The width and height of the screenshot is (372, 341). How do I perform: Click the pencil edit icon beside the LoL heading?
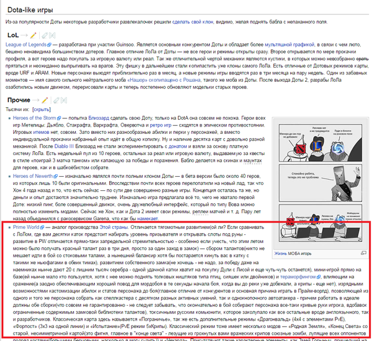tap(33, 34)
